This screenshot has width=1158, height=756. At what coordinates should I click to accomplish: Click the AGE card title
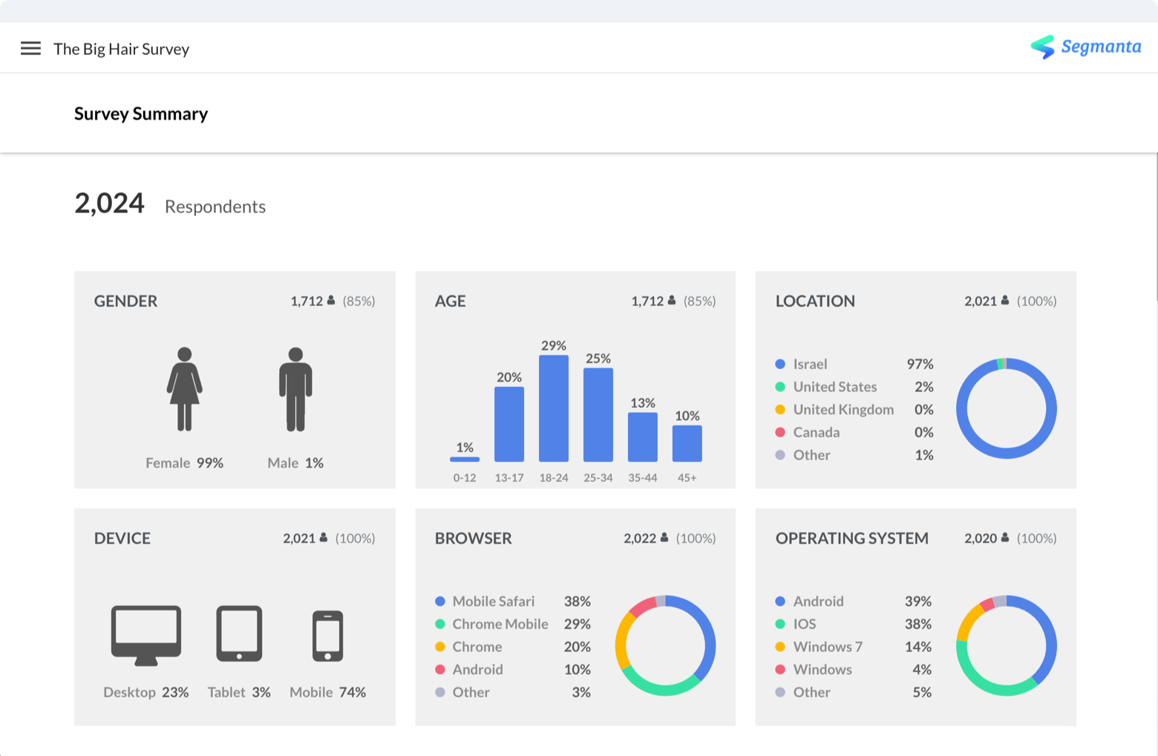point(450,301)
